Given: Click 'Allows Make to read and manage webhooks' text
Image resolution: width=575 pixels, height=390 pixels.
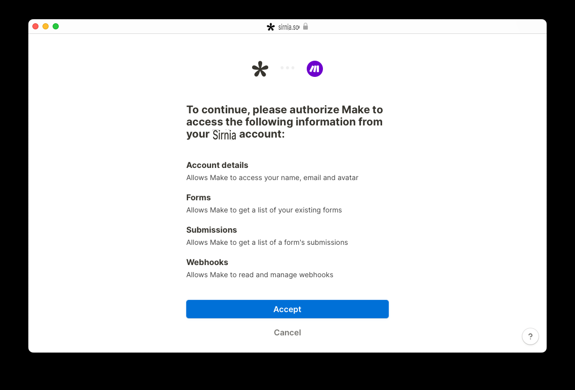Looking at the screenshot, I should [x=260, y=275].
